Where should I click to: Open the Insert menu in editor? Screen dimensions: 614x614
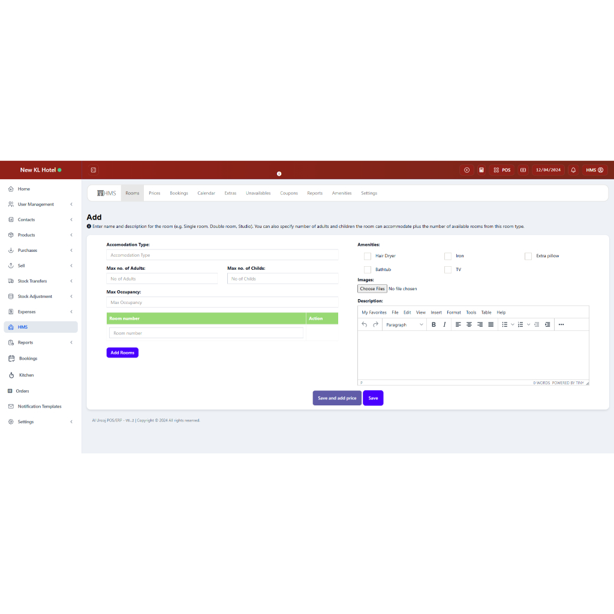tap(436, 312)
